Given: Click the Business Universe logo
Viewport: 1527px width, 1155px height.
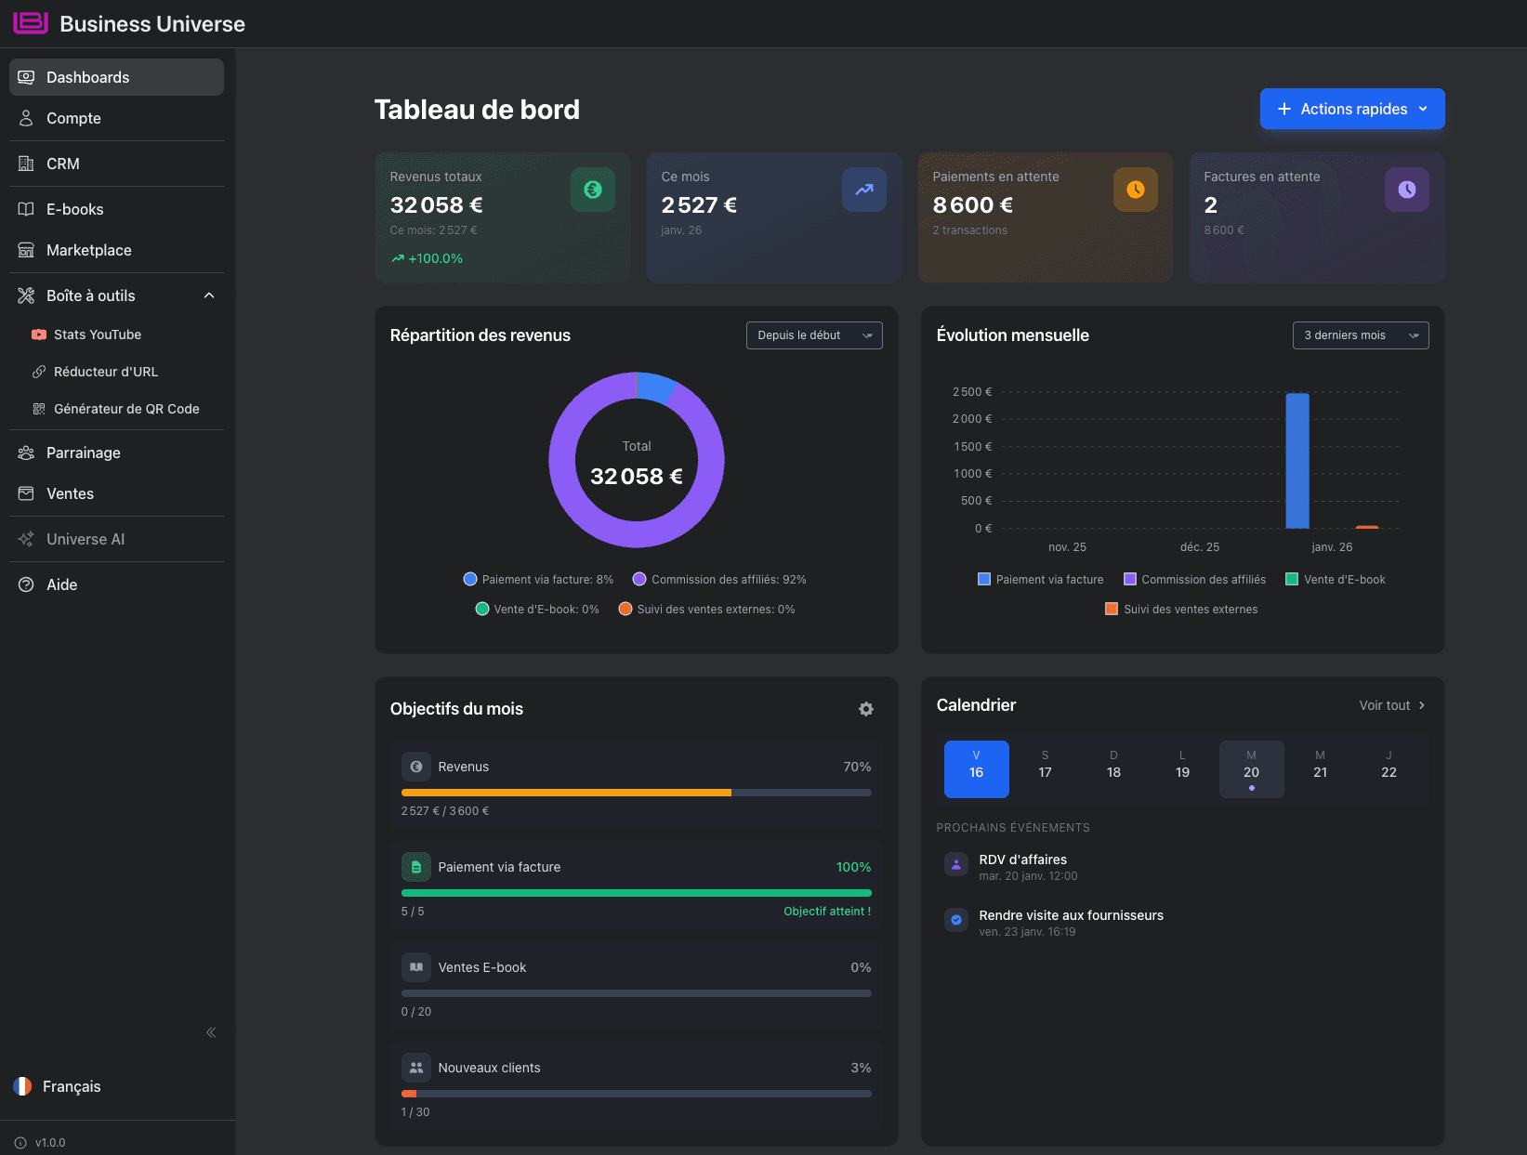Looking at the screenshot, I should tap(30, 23).
